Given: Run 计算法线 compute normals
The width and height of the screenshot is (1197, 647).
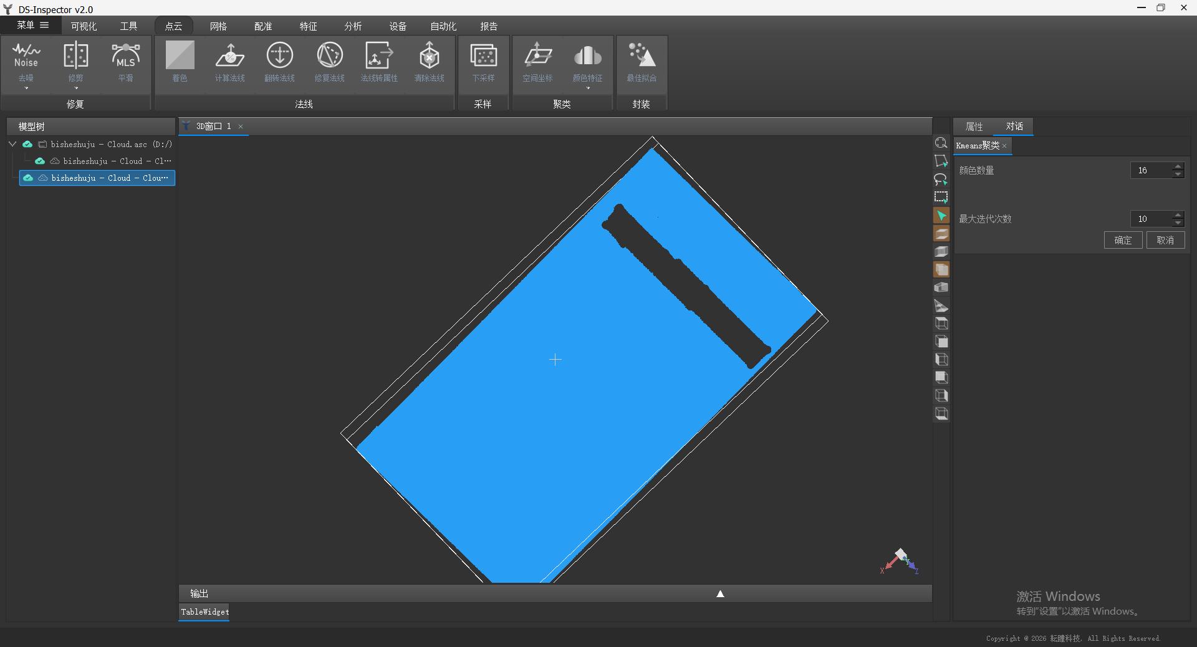Looking at the screenshot, I should pos(229,62).
